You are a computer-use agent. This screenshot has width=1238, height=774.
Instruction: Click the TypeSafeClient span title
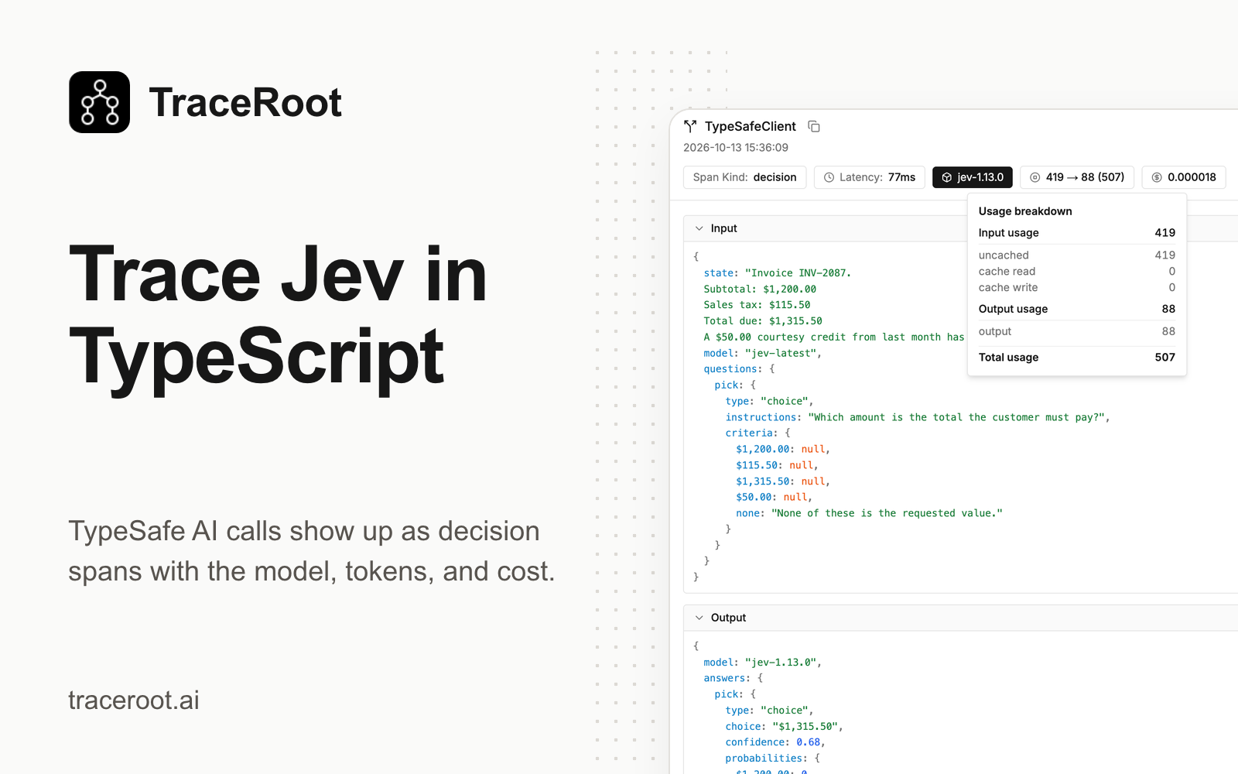click(x=750, y=126)
